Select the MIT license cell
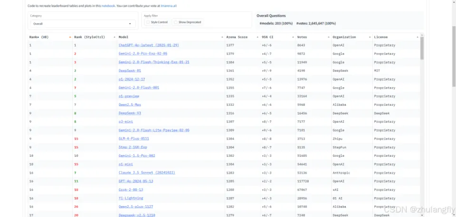Viewport: 456px width, 217px height. (377, 71)
